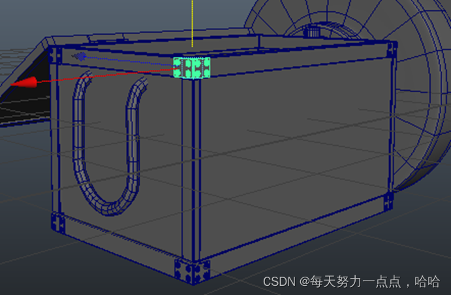Click the yellow vertical axis line
This screenshot has width=451, height=295.
tap(192, 24)
